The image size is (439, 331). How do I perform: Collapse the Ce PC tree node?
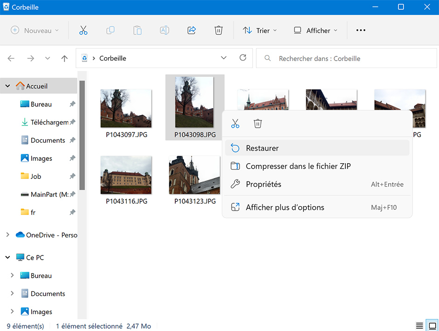coord(8,257)
